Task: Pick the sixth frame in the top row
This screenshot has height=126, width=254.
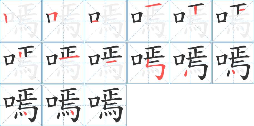Action: (233, 21)
